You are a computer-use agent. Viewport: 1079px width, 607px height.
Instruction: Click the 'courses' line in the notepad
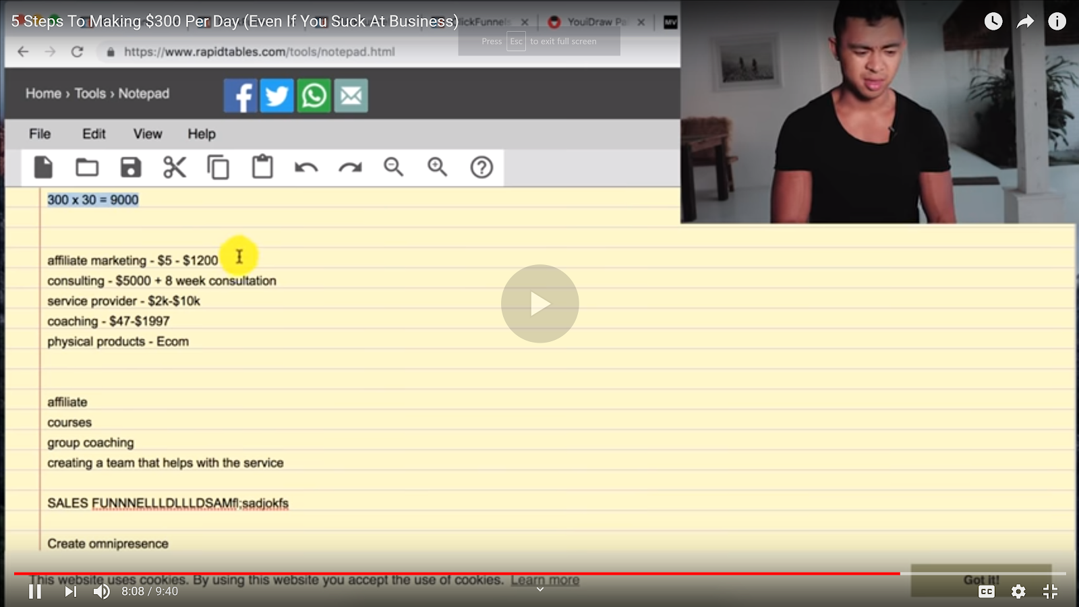click(69, 422)
